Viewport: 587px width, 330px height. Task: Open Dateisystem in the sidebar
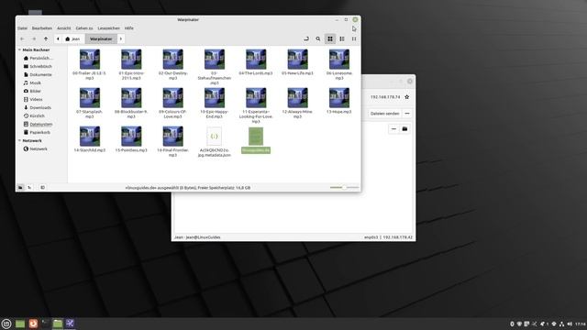coord(38,125)
